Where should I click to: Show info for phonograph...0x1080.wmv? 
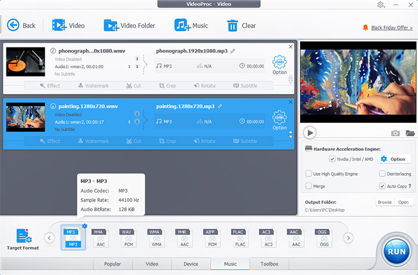[53, 50]
